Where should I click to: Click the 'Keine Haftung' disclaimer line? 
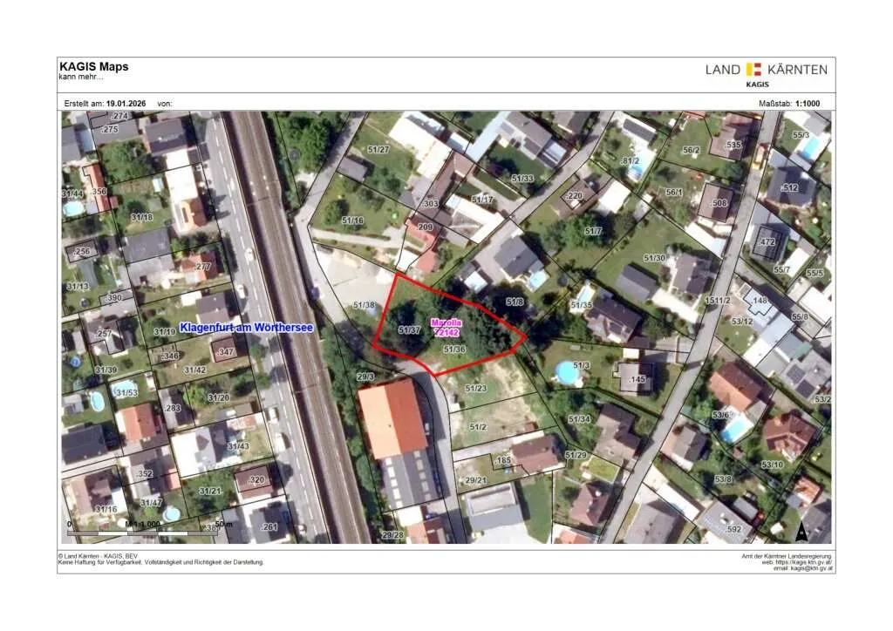coord(160,562)
